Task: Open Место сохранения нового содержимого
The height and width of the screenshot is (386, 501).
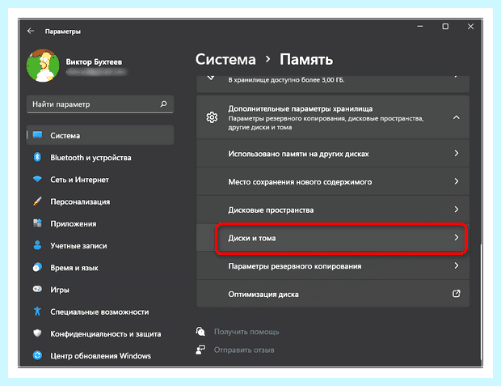Action: 333,181
